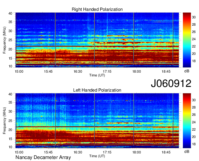The image size is (199, 161).
Task: Click "18:45" tick on Left Handed time axis
Action: [166, 152]
